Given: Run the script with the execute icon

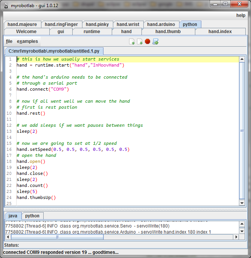Looking at the screenshot, I should [155, 41].
